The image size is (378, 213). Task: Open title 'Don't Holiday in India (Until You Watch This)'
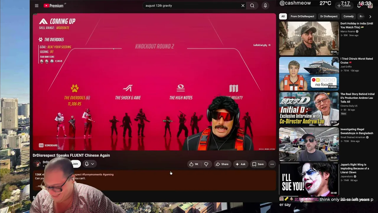(x=357, y=25)
